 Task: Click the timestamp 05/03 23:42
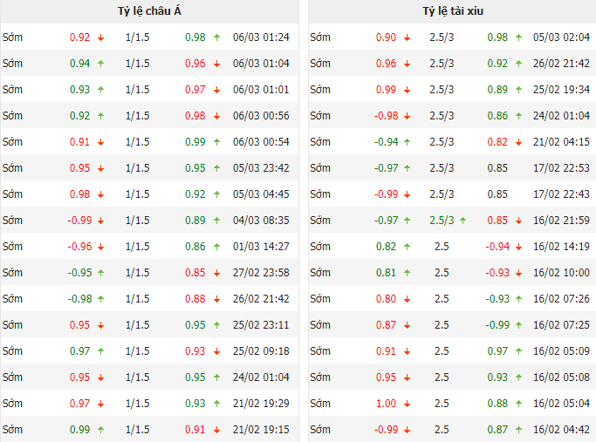click(x=261, y=168)
